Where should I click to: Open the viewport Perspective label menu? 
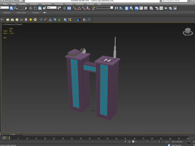[10, 24]
